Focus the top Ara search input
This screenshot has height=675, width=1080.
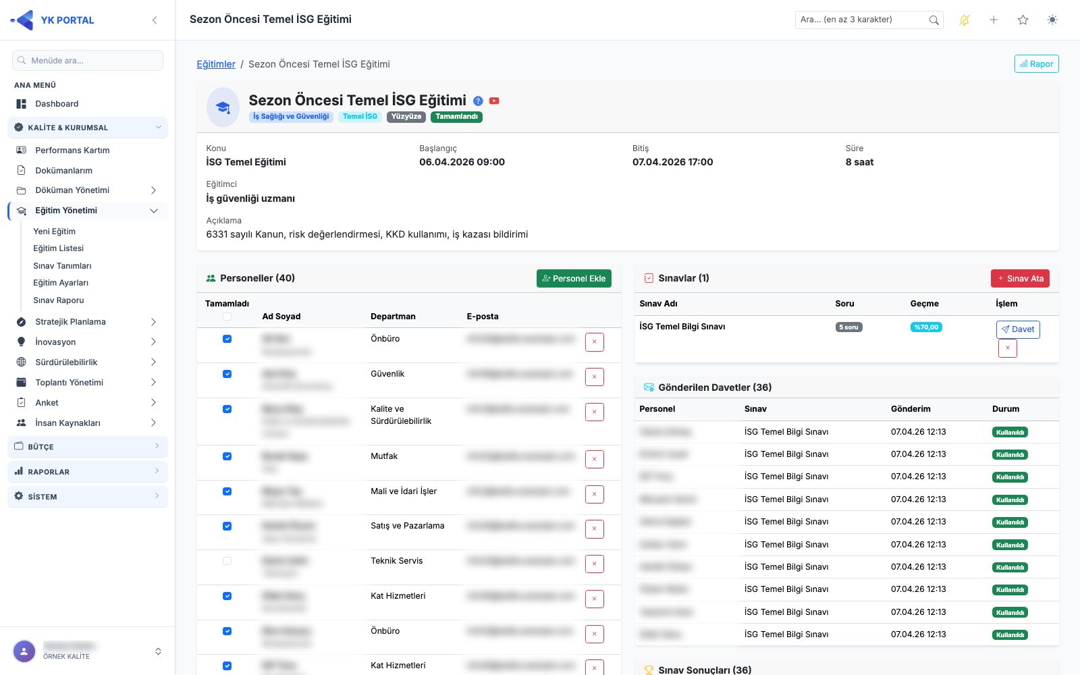tap(861, 20)
